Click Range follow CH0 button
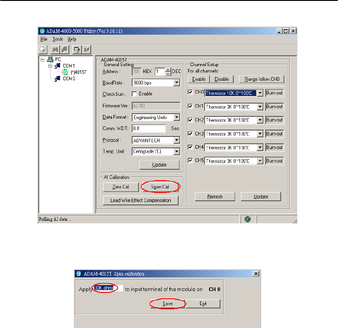338x328 pixels. pyautogui.click(x=261, y=79)
